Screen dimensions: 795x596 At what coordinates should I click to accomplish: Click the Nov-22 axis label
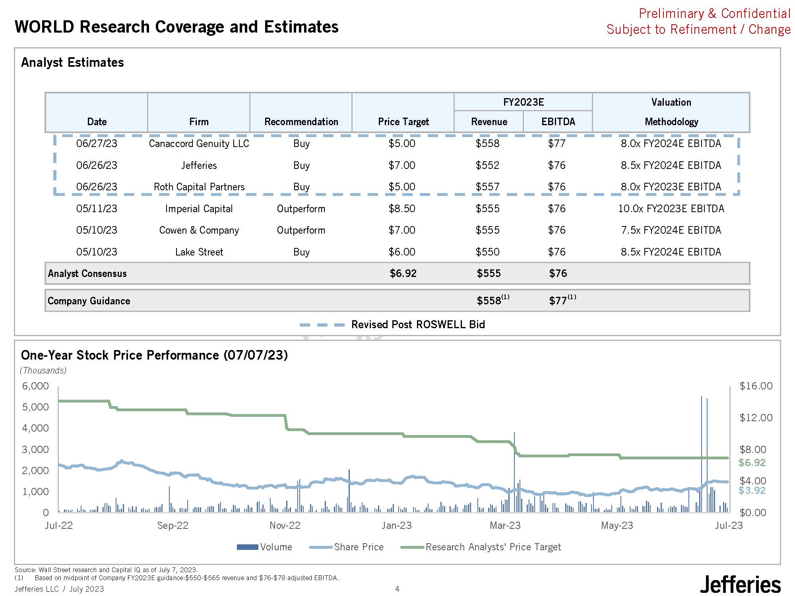pos(285,525)
